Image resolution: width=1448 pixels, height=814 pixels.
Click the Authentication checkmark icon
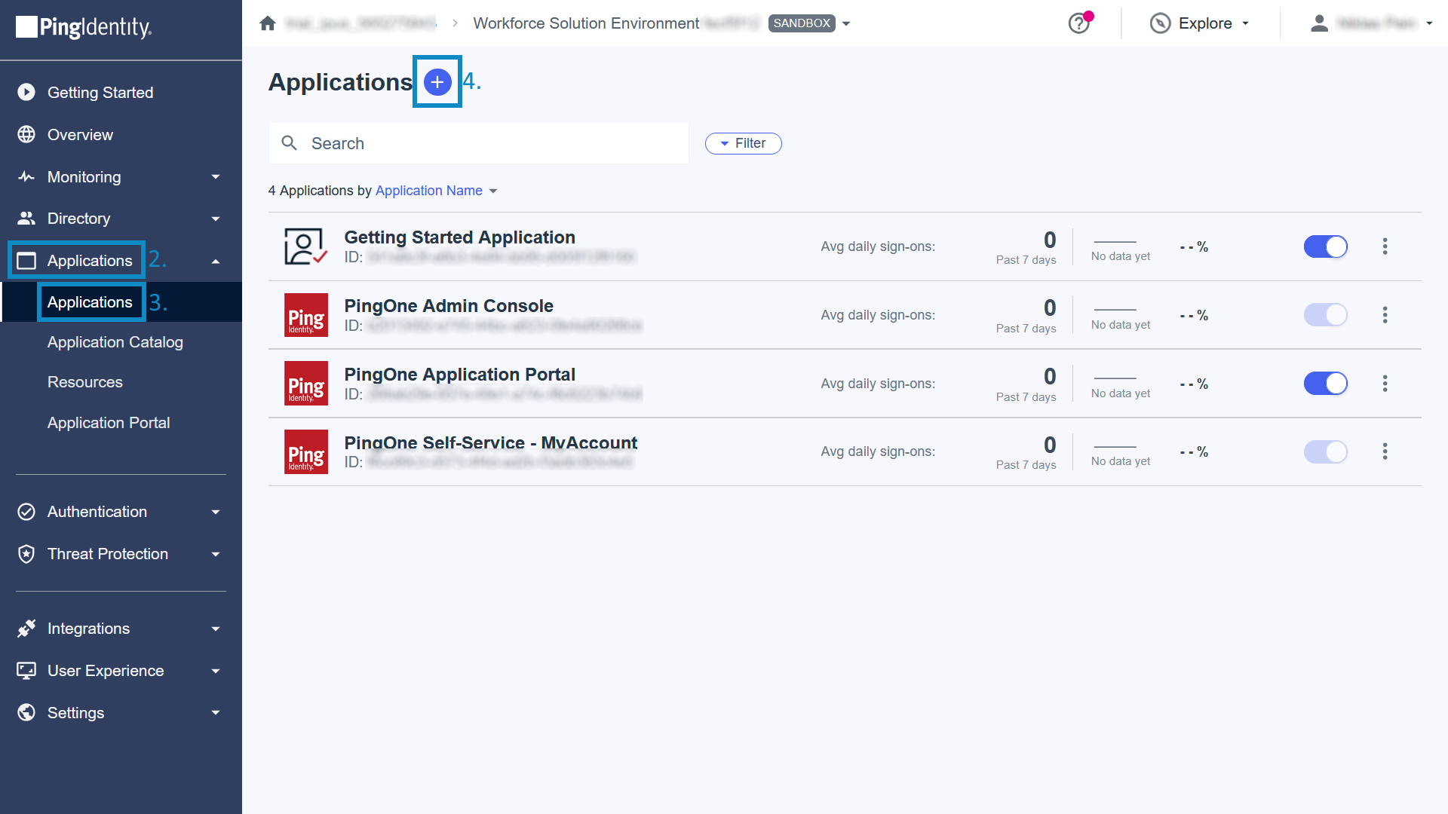coord(26,512)
